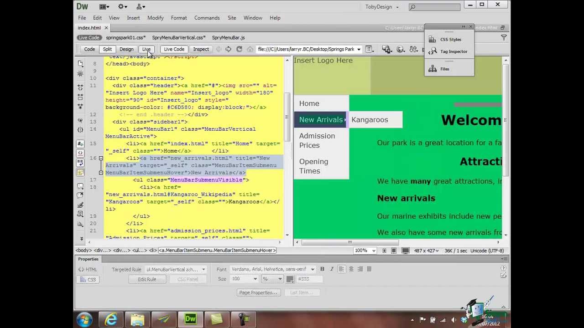
Task: Click the Balance Braces icon
Action: (80, 130)
